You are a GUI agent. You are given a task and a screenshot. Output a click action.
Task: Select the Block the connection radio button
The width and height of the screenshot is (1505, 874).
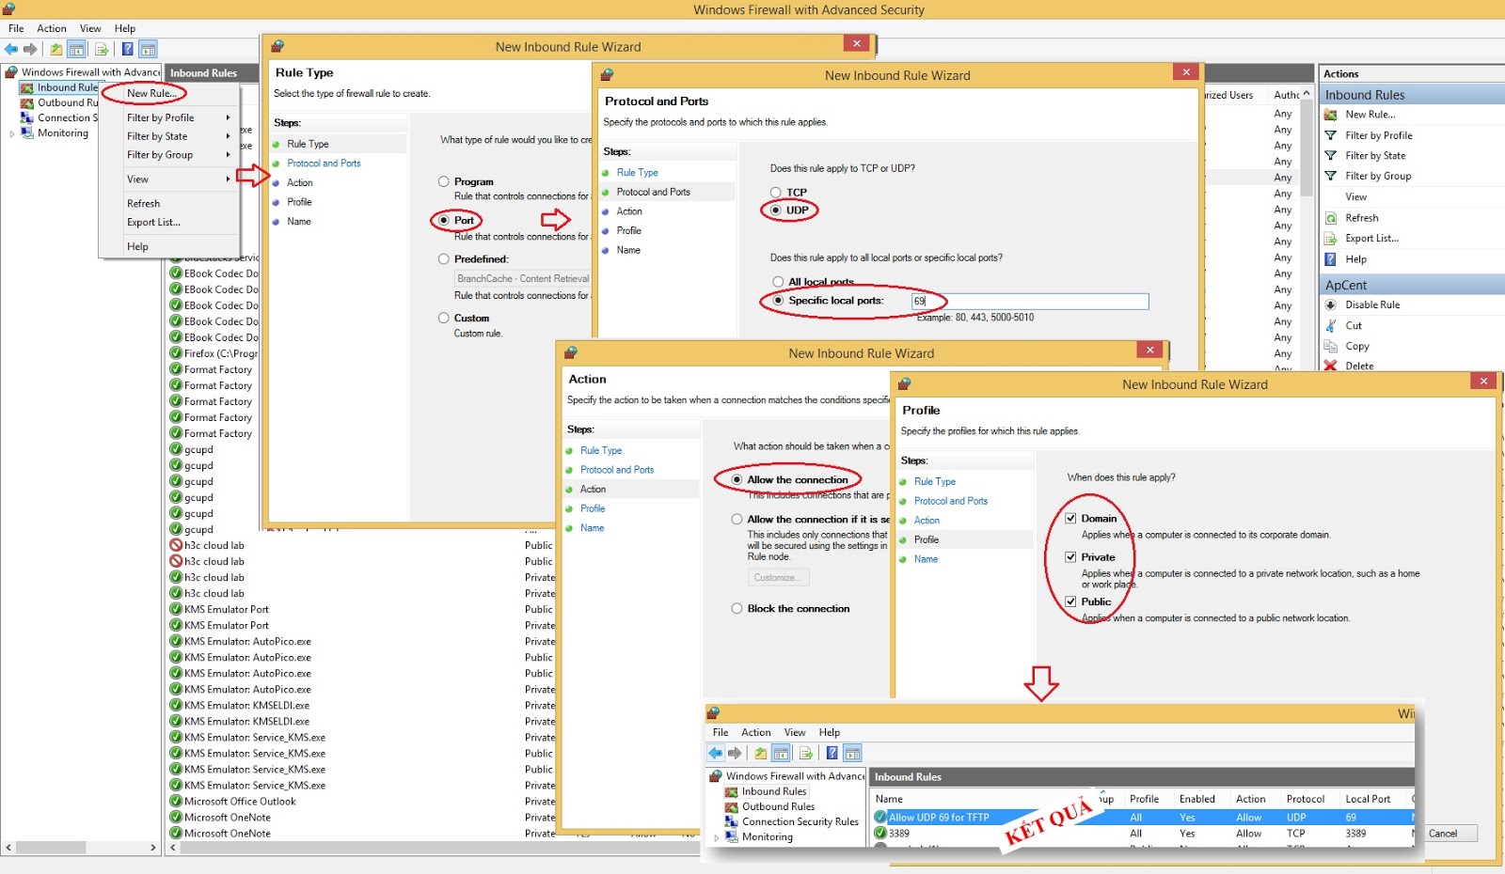tap(737, 608)
